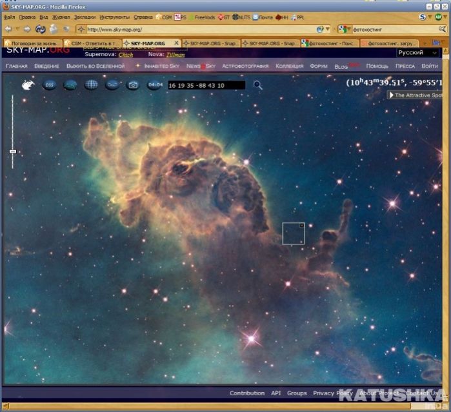Click the vertical zoom slider handle
The width and height of the screenshot is (451, 412).
click(13, 152)
